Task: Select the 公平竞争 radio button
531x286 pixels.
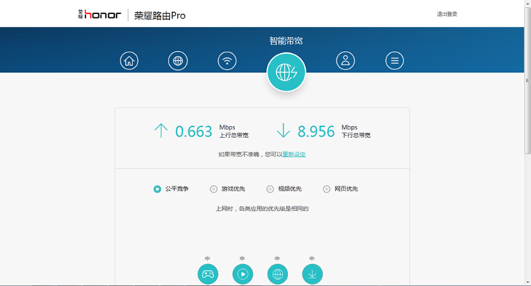Action: click(x=157, y=189)
